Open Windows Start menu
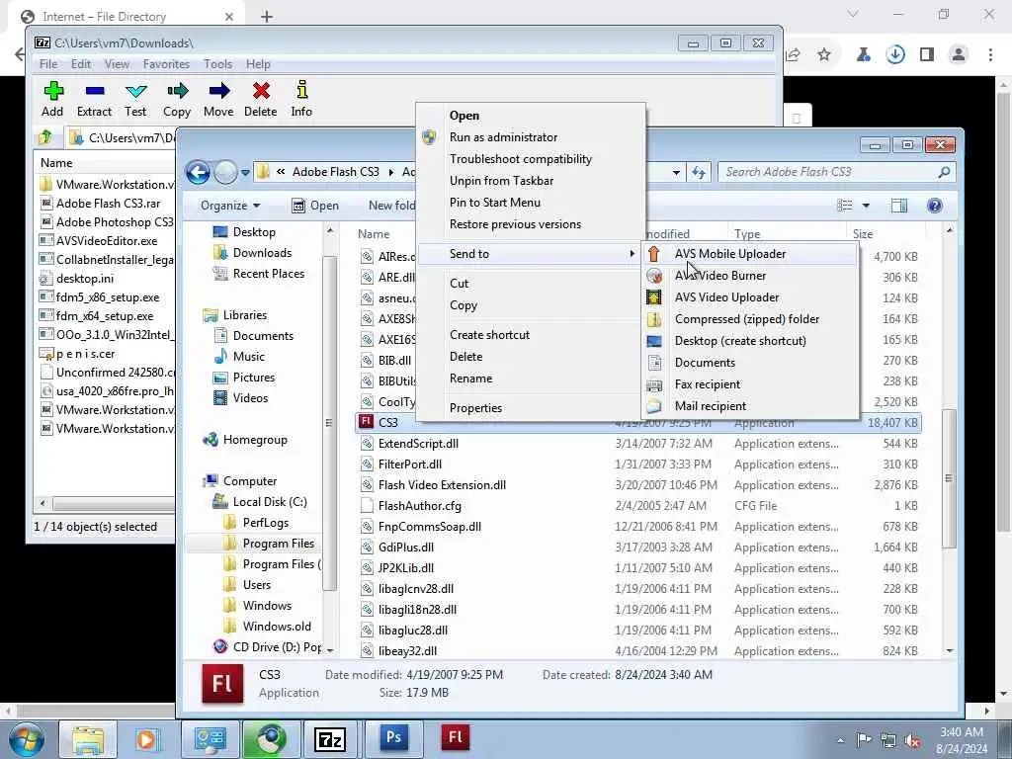This screenshot has width=1012, height=759. [x=27, y=739]
